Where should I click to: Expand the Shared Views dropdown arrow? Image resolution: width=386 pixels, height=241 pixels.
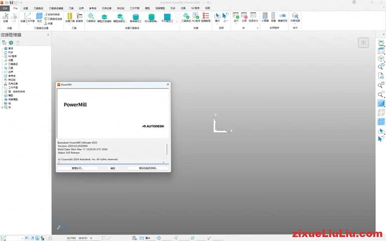(x=295, y=24)
